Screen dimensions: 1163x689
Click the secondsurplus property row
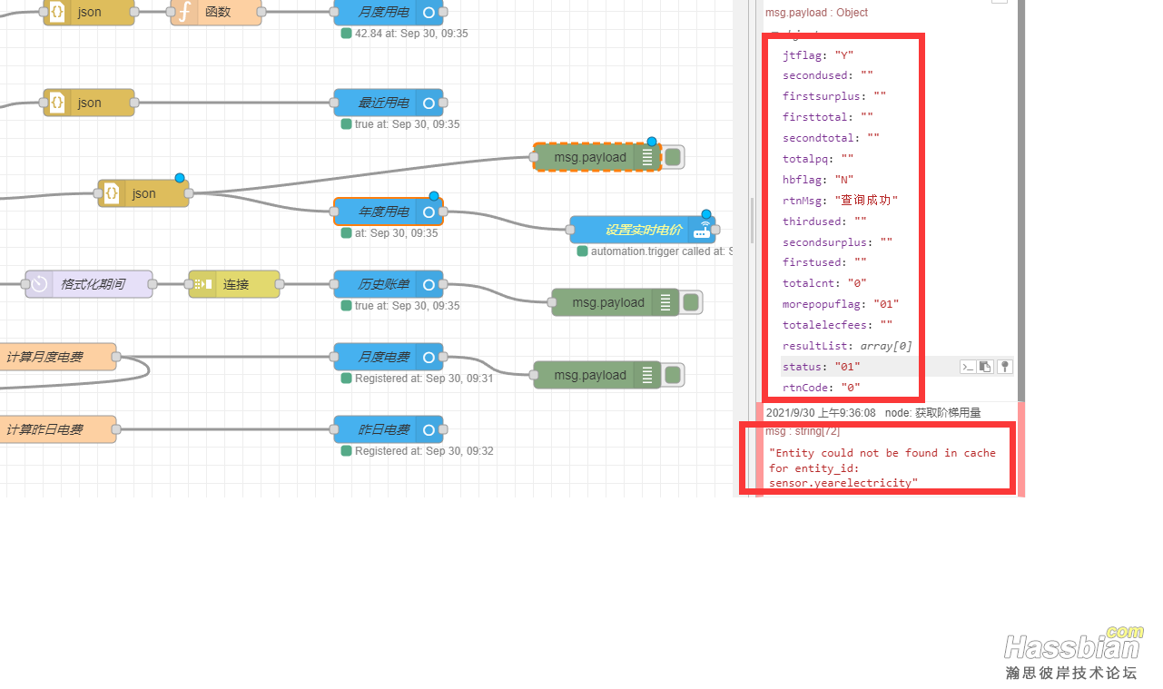point(838,242)
